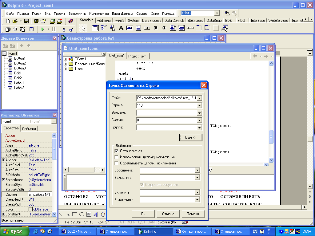Enable 'Игнорировать цепочку исключений' checkbox
This screenshot has height=236, width=315.
coord(116,157)
